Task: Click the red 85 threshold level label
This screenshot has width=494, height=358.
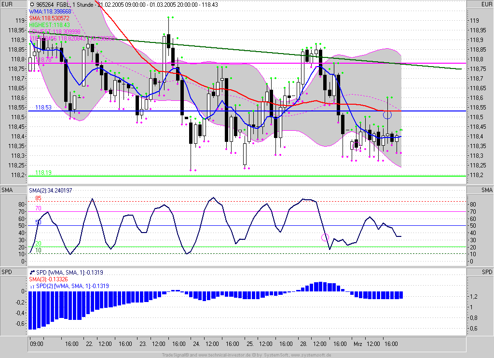Action: click(38, 198)
